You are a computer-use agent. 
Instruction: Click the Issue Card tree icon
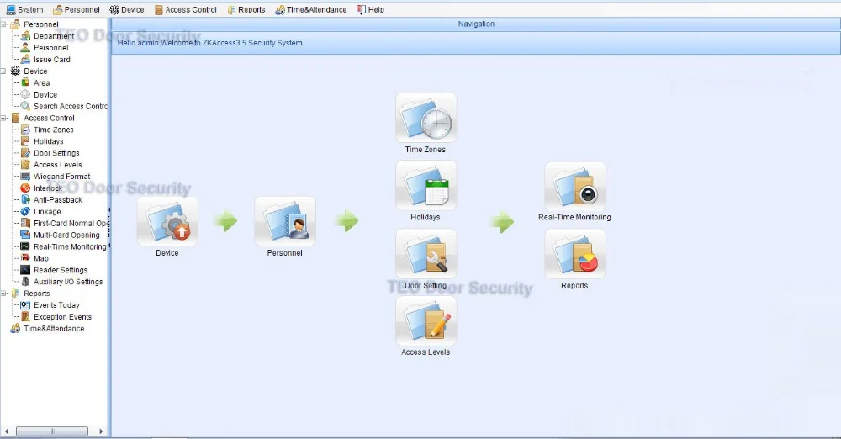click(25, 60)
